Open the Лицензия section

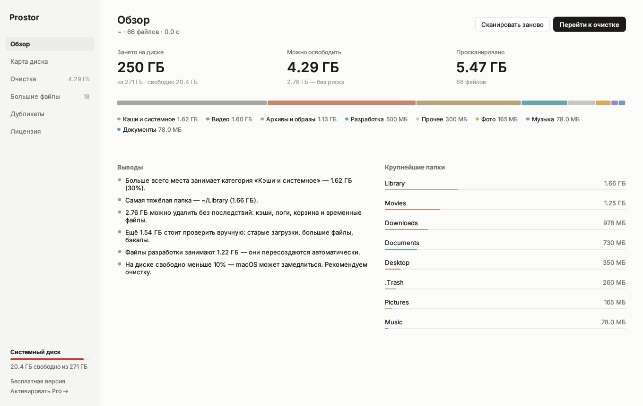coord(50,131)
